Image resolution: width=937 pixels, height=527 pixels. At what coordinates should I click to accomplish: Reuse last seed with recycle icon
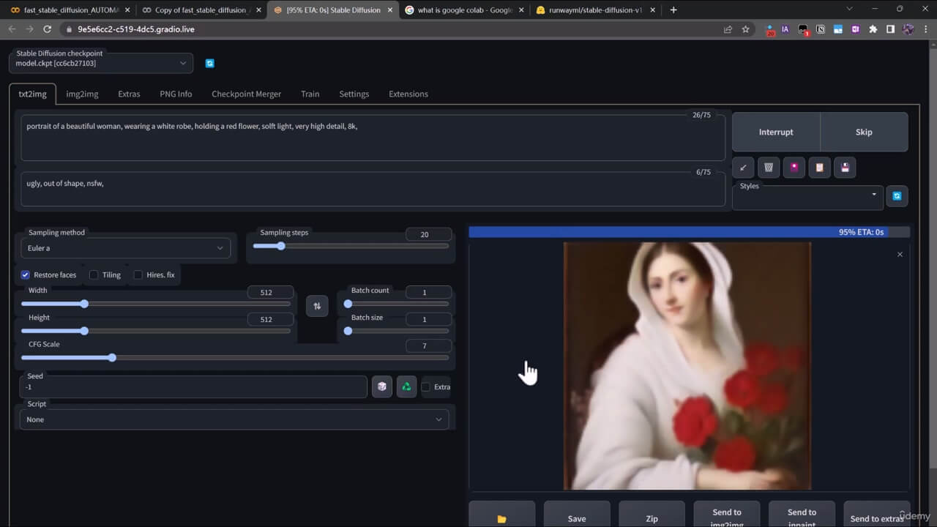tap(406, 386)
